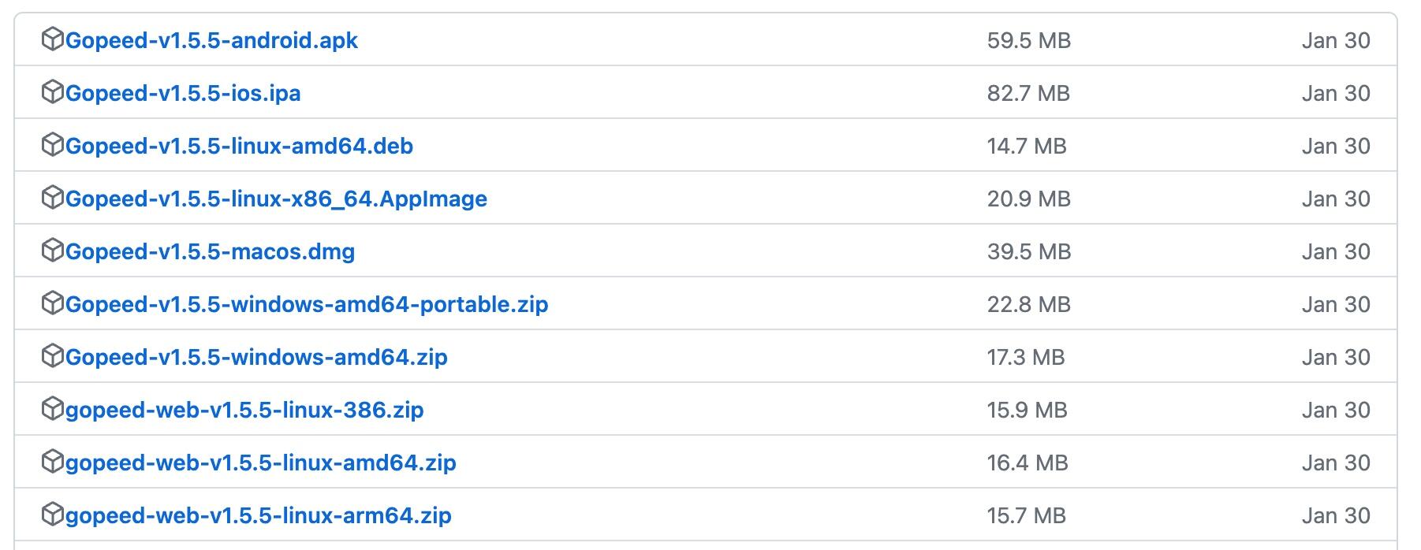Click package icon beside Gopeed-v1.5.5-windows-amd64.zip
The image size is (1421, 550).
[x=52, y=355]
